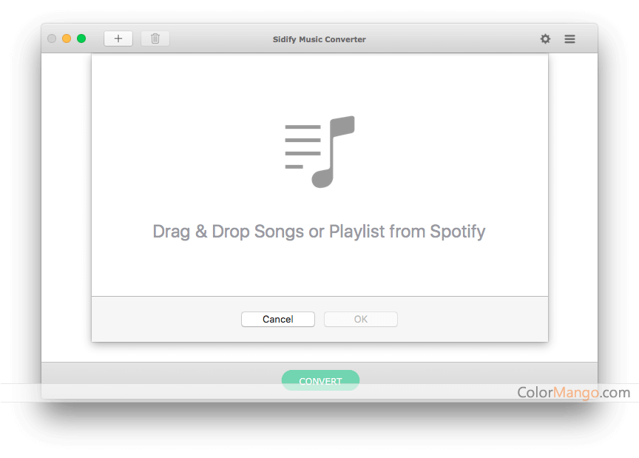Click the dialog footer left of Cancel

pyautogui.click(x=166, y=320)
